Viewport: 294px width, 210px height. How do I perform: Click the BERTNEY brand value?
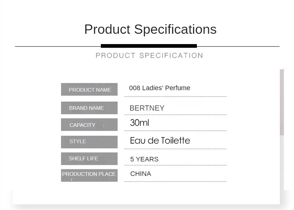tap(147, 108)
